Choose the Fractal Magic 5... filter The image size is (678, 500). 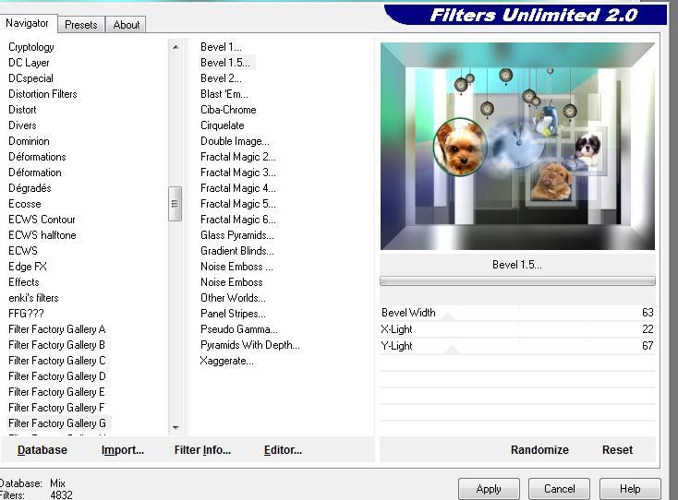pos(237,204)
